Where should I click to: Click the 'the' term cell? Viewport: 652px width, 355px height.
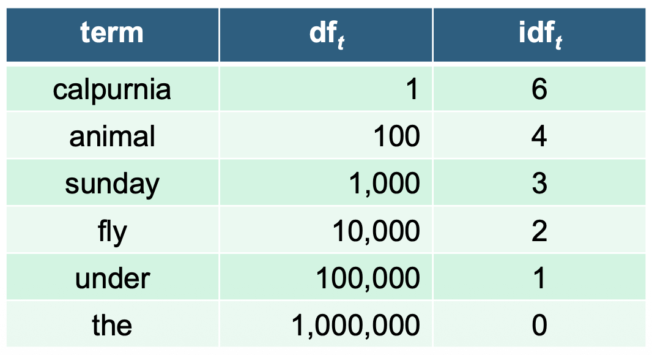point(112,324)
